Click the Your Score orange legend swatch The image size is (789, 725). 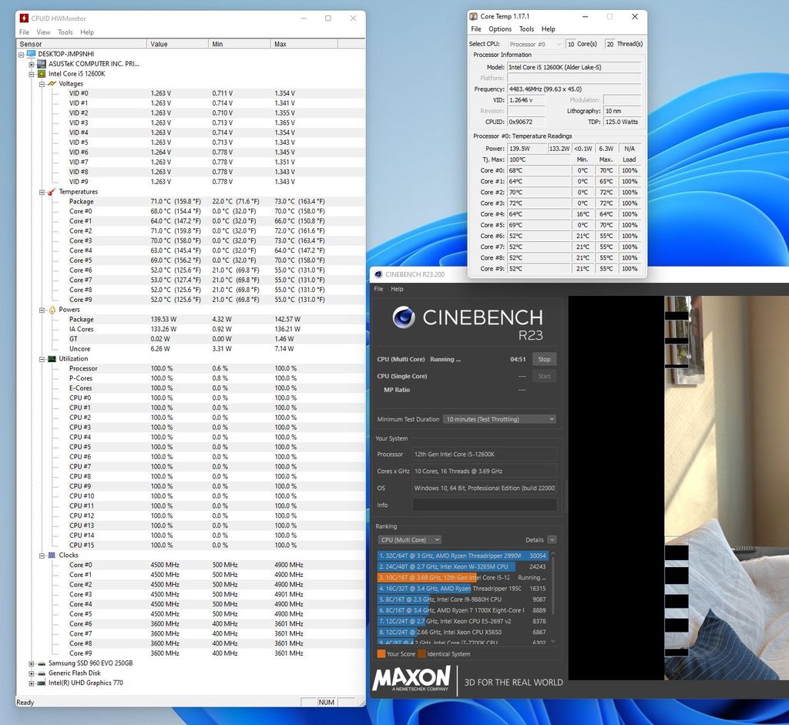click(x=381, y=653)
